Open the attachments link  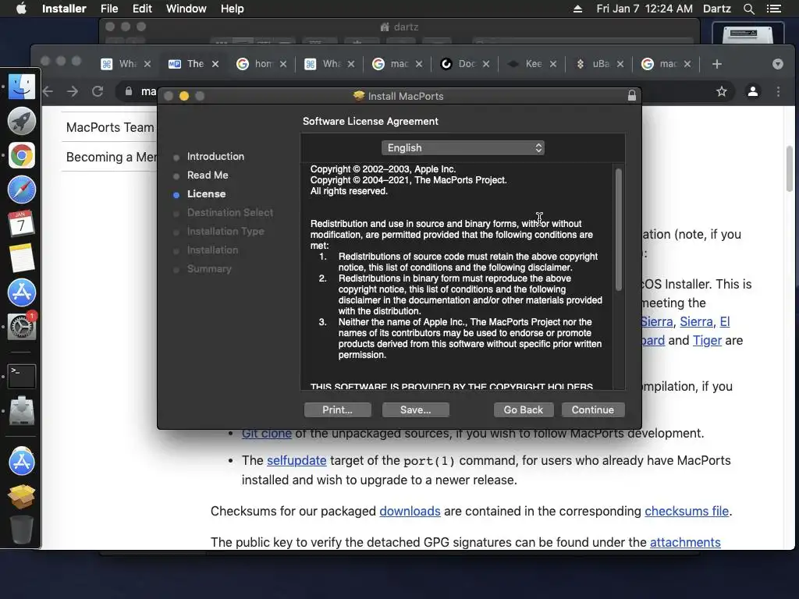pos(685,542)
